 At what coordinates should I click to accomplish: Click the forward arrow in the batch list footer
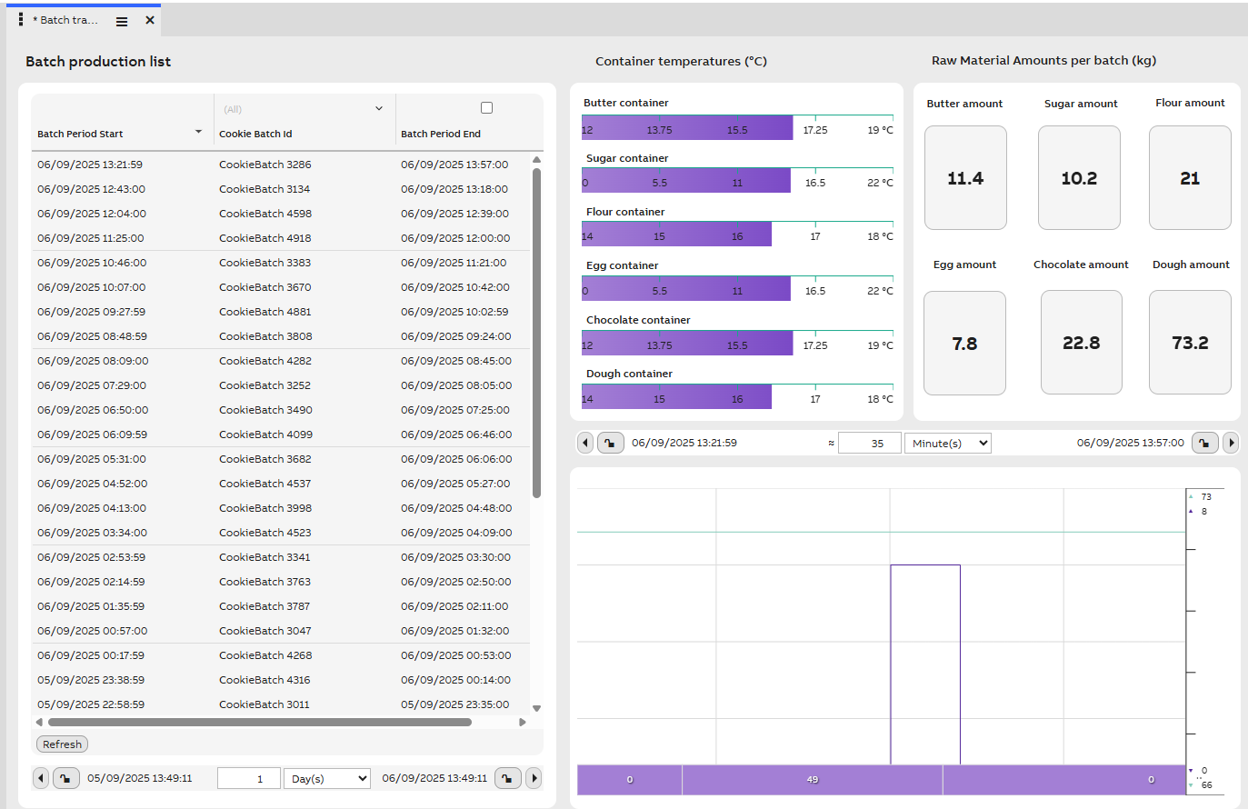click(x=534, y=778)
